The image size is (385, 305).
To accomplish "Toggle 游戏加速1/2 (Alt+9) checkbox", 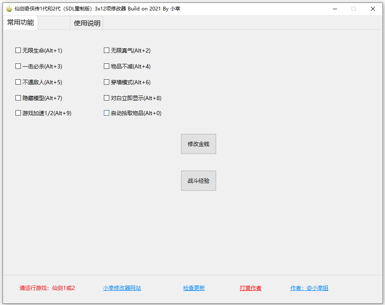I will pos(18,113).
